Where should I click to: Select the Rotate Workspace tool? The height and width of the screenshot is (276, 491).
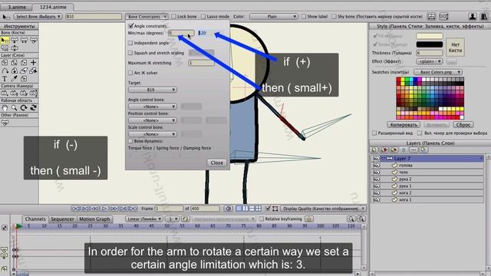pyautogui.click(x=24, y=108)
